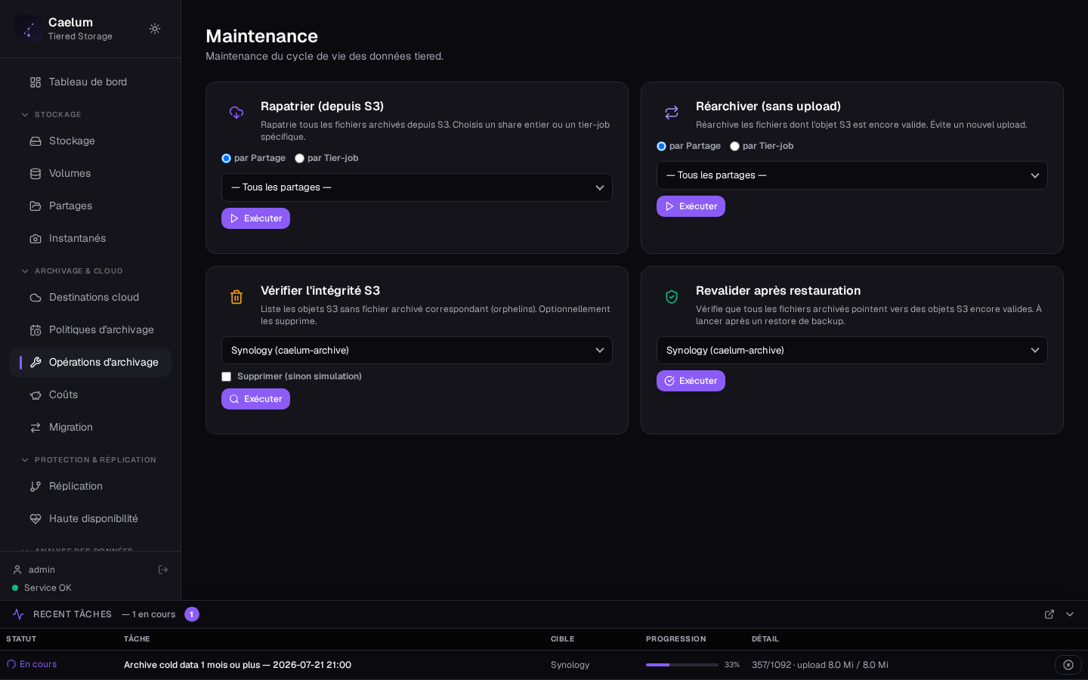Image resolution: width=1088 pixels, height=680 pixels.
Task: Run the Réarchiver (sans upload) Exécuter button
Action: tap(691, 206)
